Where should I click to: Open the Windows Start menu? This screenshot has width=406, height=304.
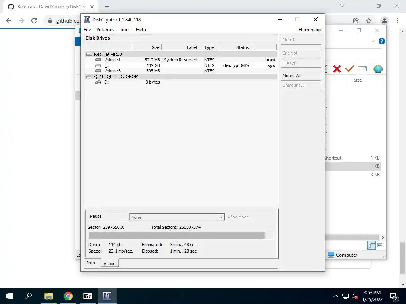[x=10, y=296]
